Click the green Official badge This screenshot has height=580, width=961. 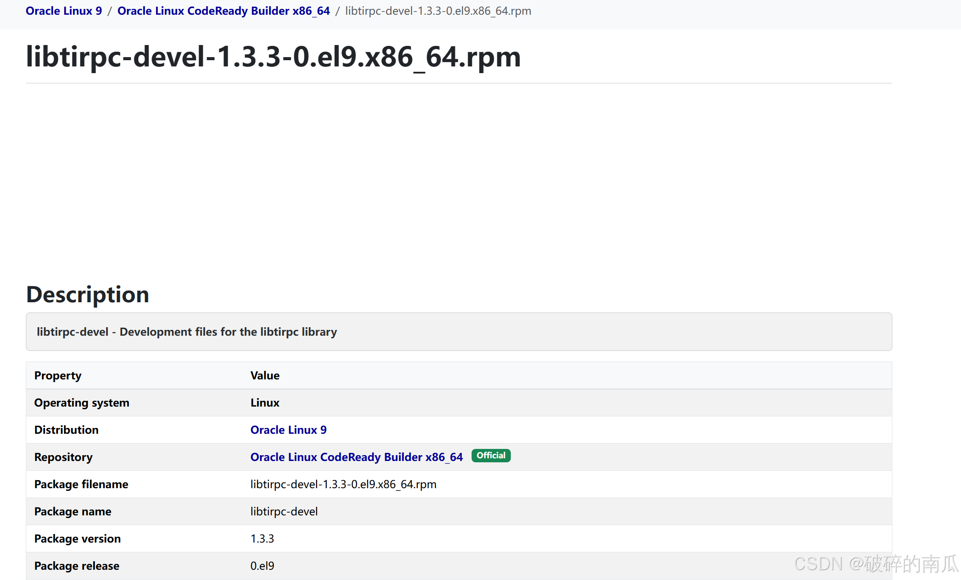click(x=491, y=456)
